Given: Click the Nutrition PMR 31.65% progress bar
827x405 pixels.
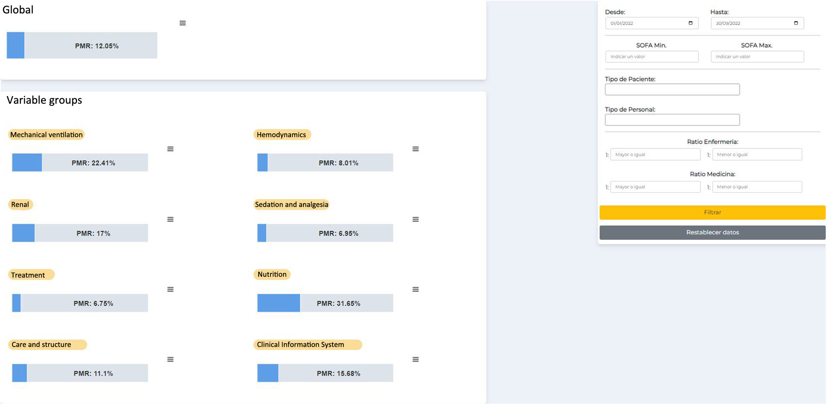Looking at the screenshot, I should [325, 303].
